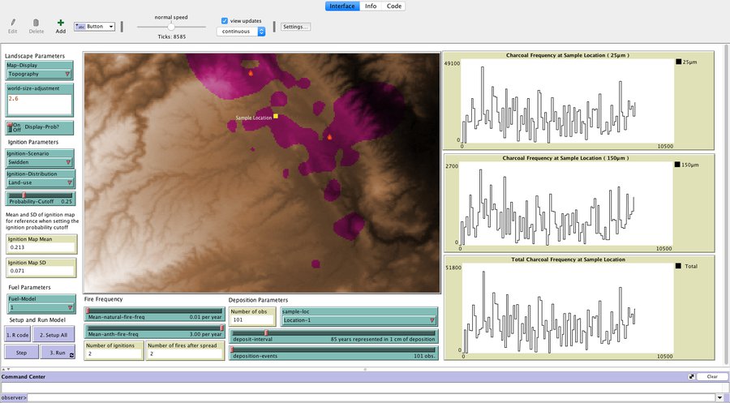
Task: Click the Total Charcoal Frequency plot
Action: click(x=578, y=307)
